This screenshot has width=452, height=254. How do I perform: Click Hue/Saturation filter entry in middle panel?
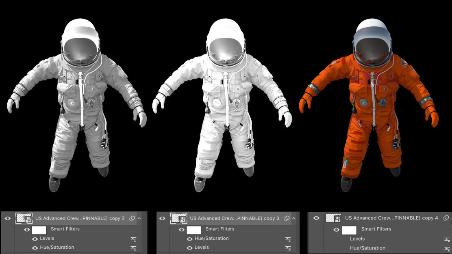coord(212,239)
